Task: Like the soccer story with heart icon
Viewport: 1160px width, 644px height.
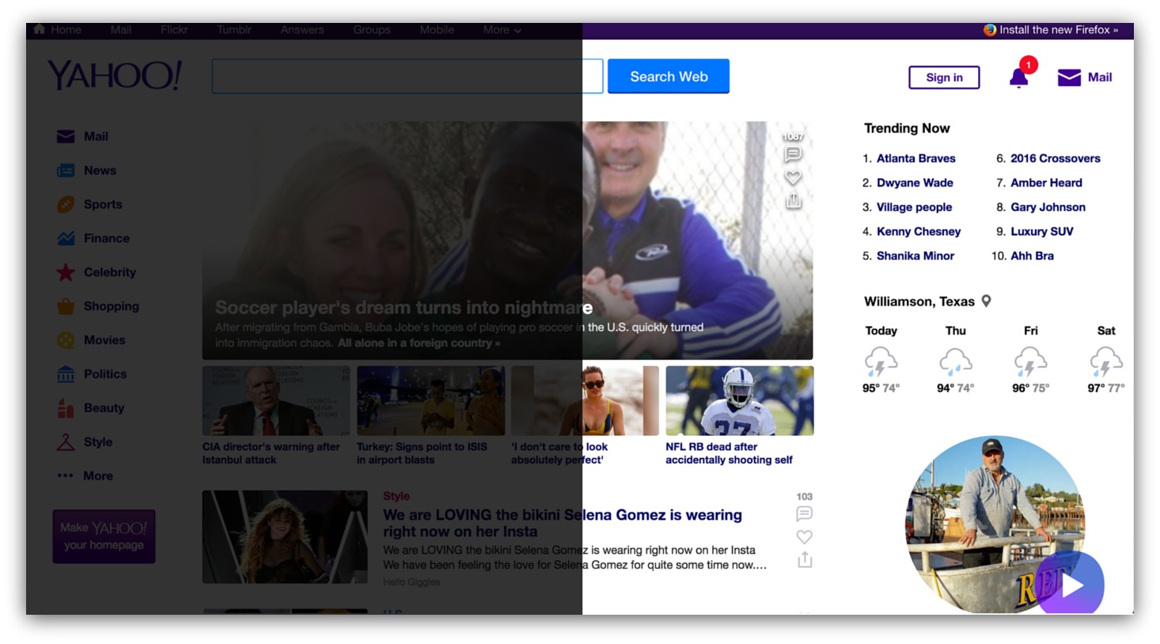Action: (793, 177)
